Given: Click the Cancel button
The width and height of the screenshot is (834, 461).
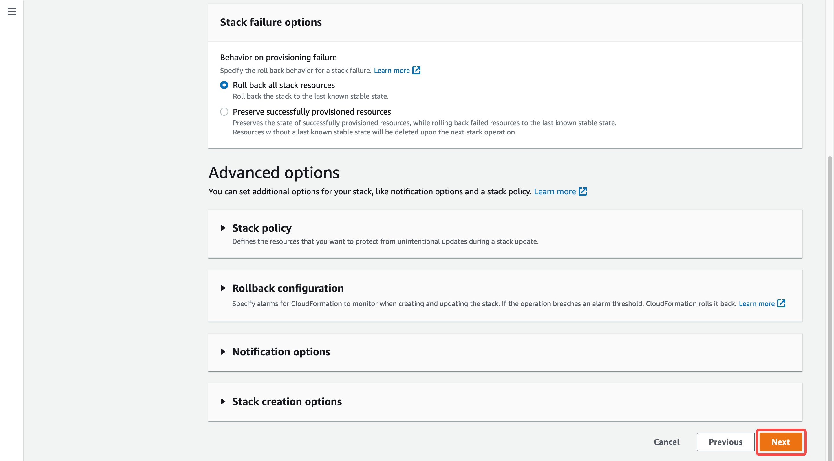Looking at the screenshot, I should click(x=667, y=442).
